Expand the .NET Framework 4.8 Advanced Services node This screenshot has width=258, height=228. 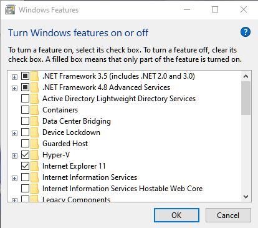click(14, 89)
